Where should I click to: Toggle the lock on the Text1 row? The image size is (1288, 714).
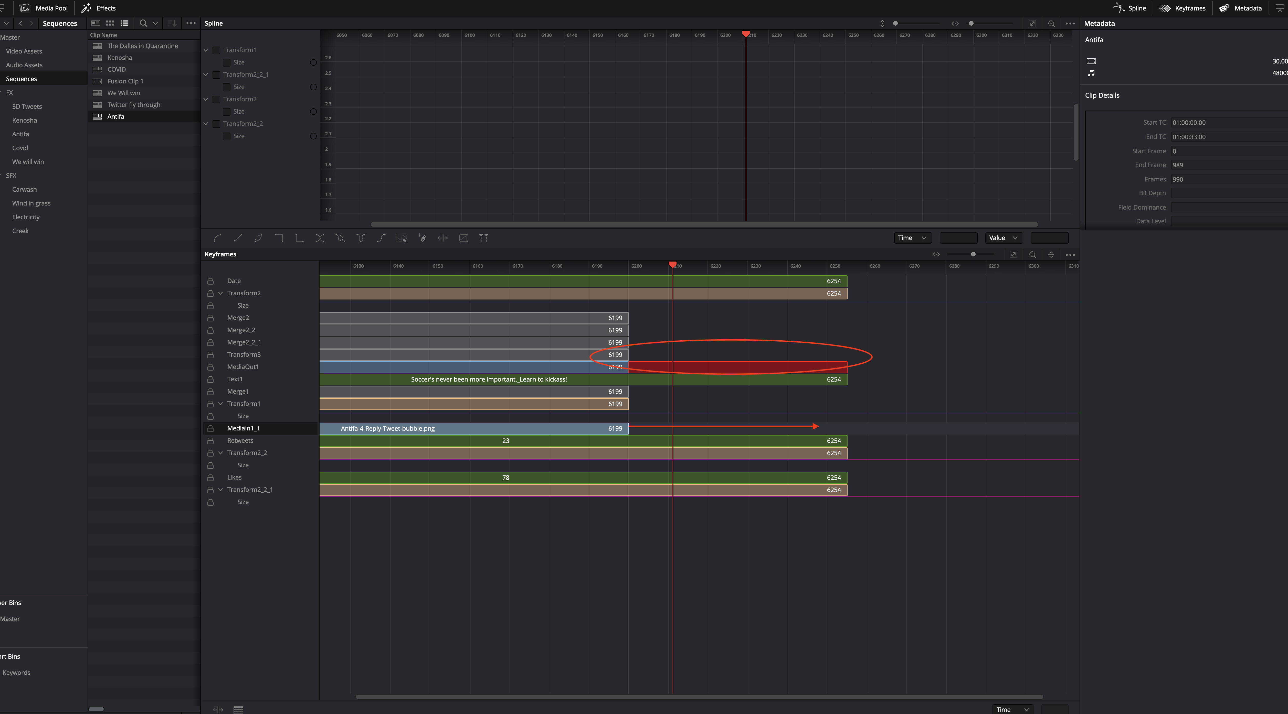point(210,379)
